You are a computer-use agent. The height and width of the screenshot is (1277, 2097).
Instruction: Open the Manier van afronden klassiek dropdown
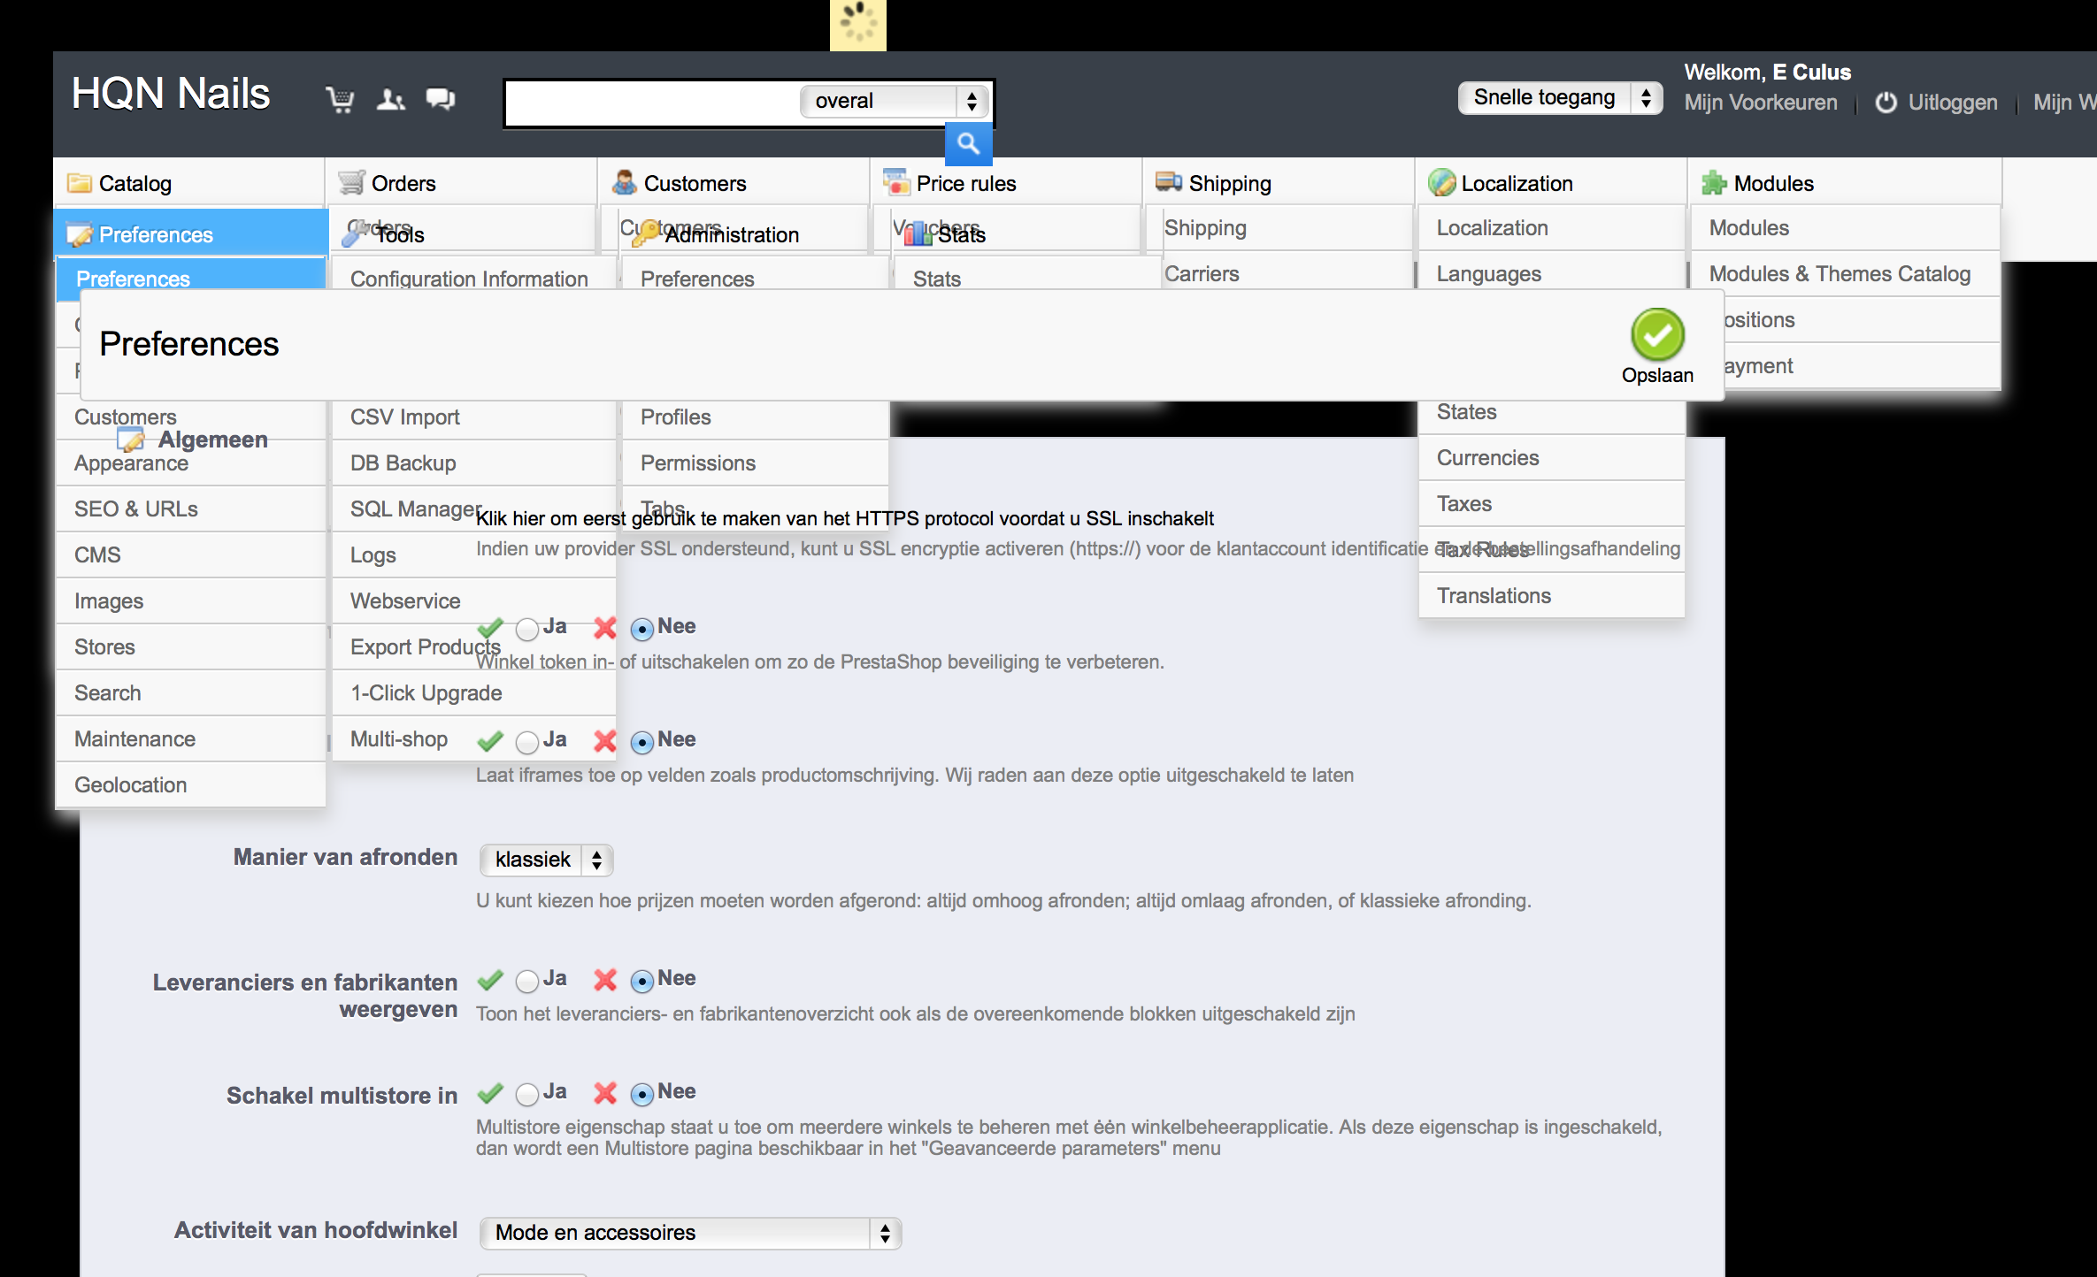point(546,860)
